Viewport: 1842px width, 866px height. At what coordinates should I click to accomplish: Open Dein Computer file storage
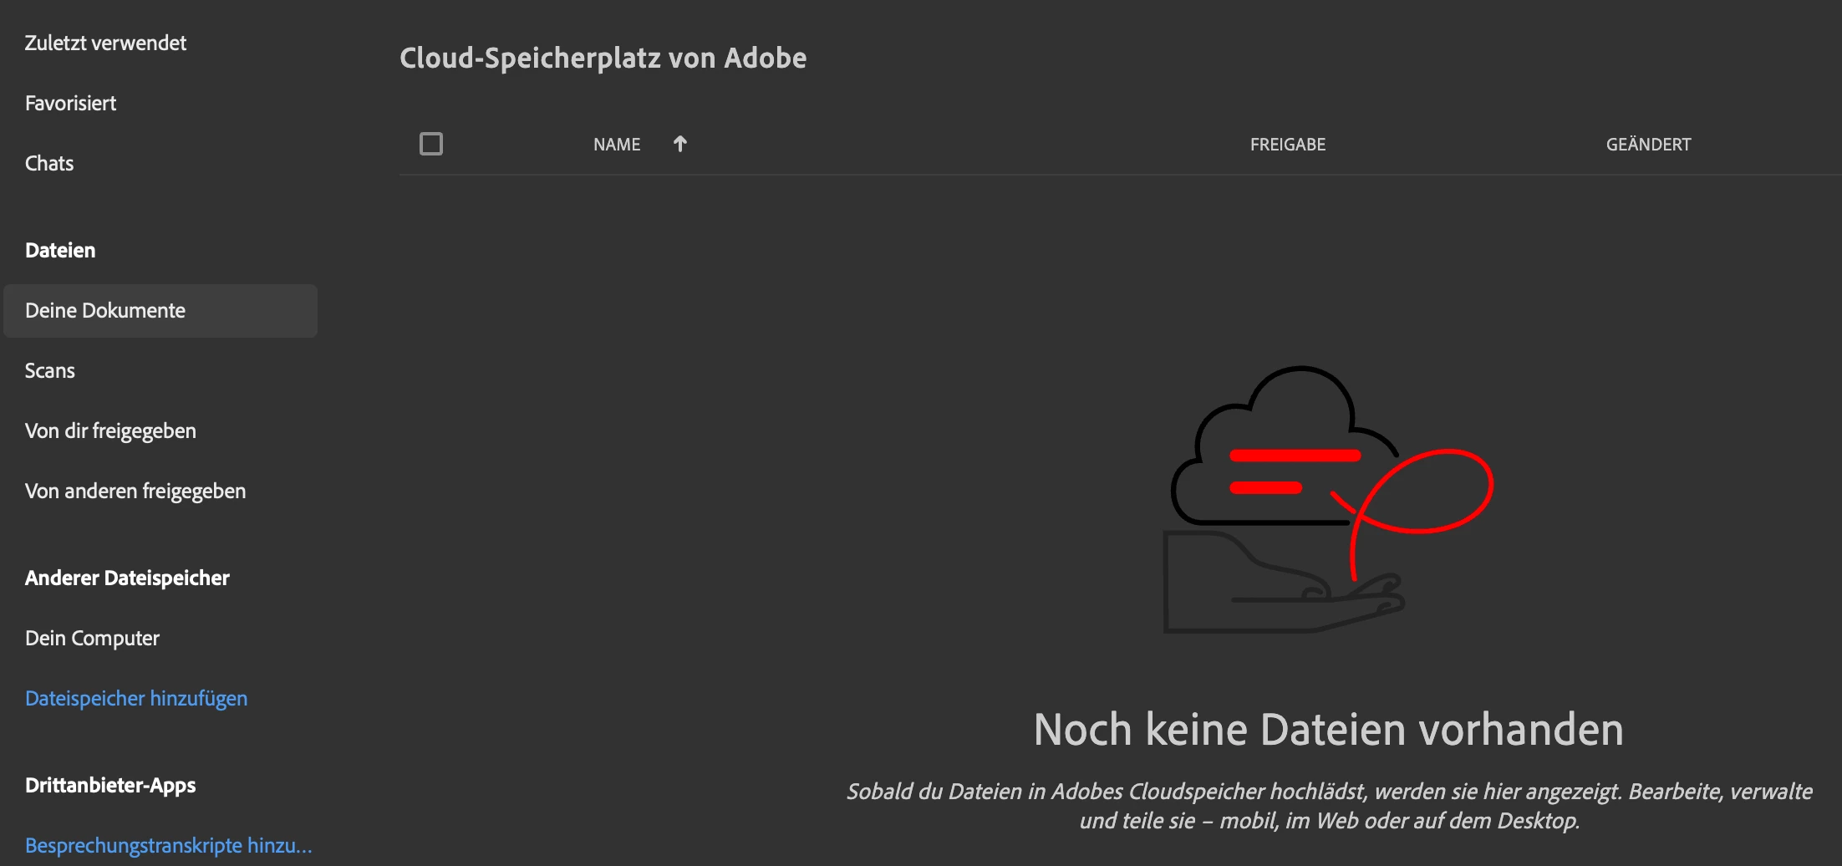(92, 639)
